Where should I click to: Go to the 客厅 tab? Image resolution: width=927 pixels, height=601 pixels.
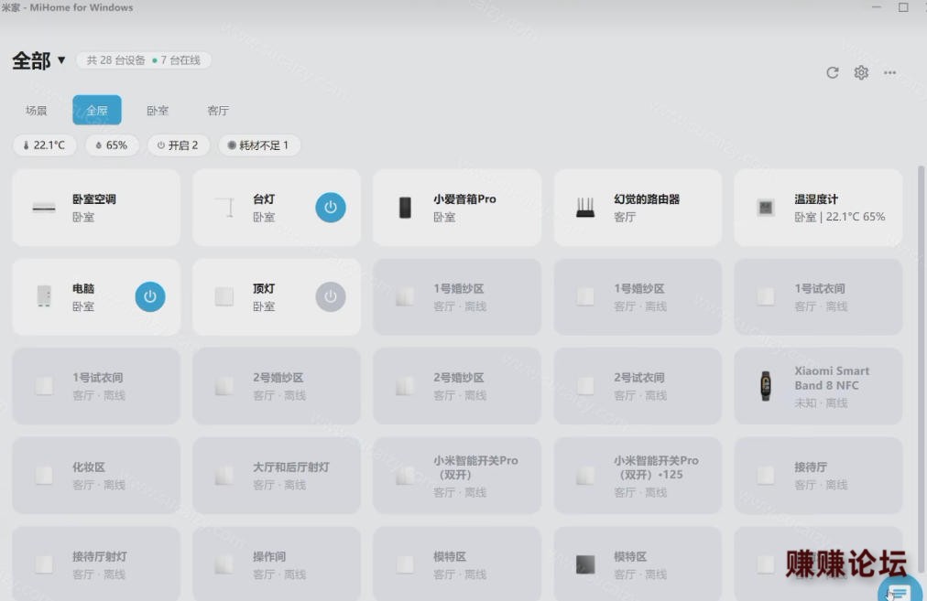(x=218, y=111)
